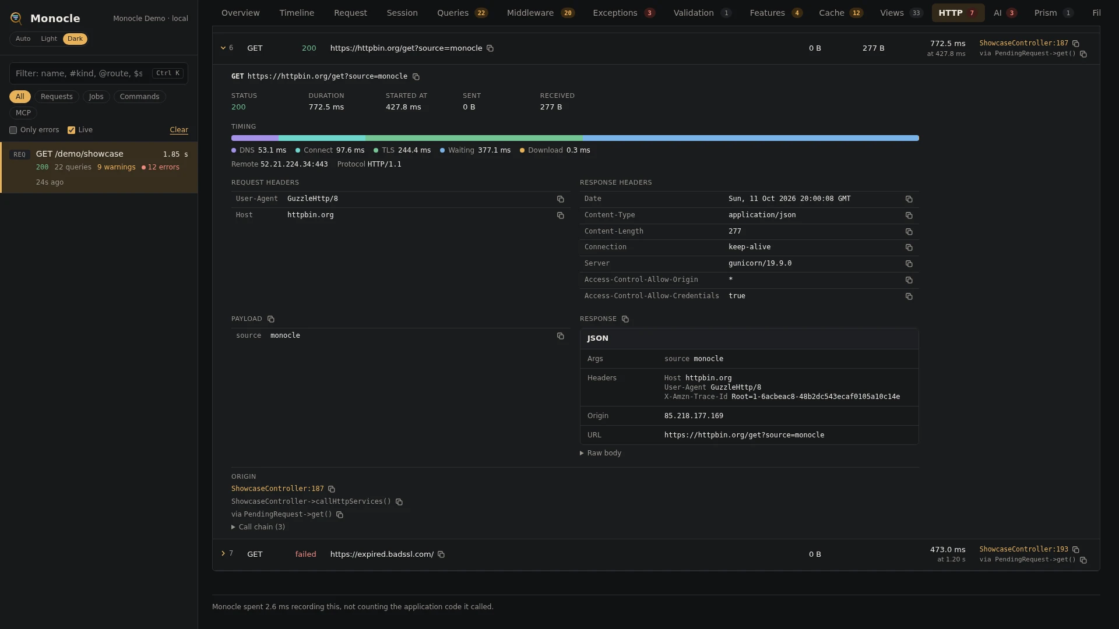Copy the Content-Length response header
Screen dimensions: 1119x629
click(909, 232)
